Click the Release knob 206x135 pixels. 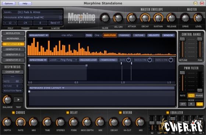click(171, 18)
